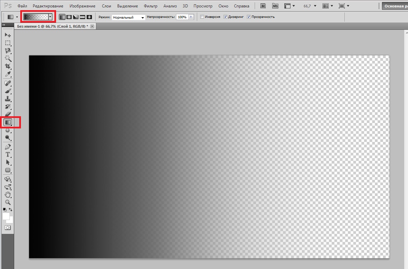Viewport: 408px width, 269px height.
Task: Open the Справка menu
Action: pos(241,6)
